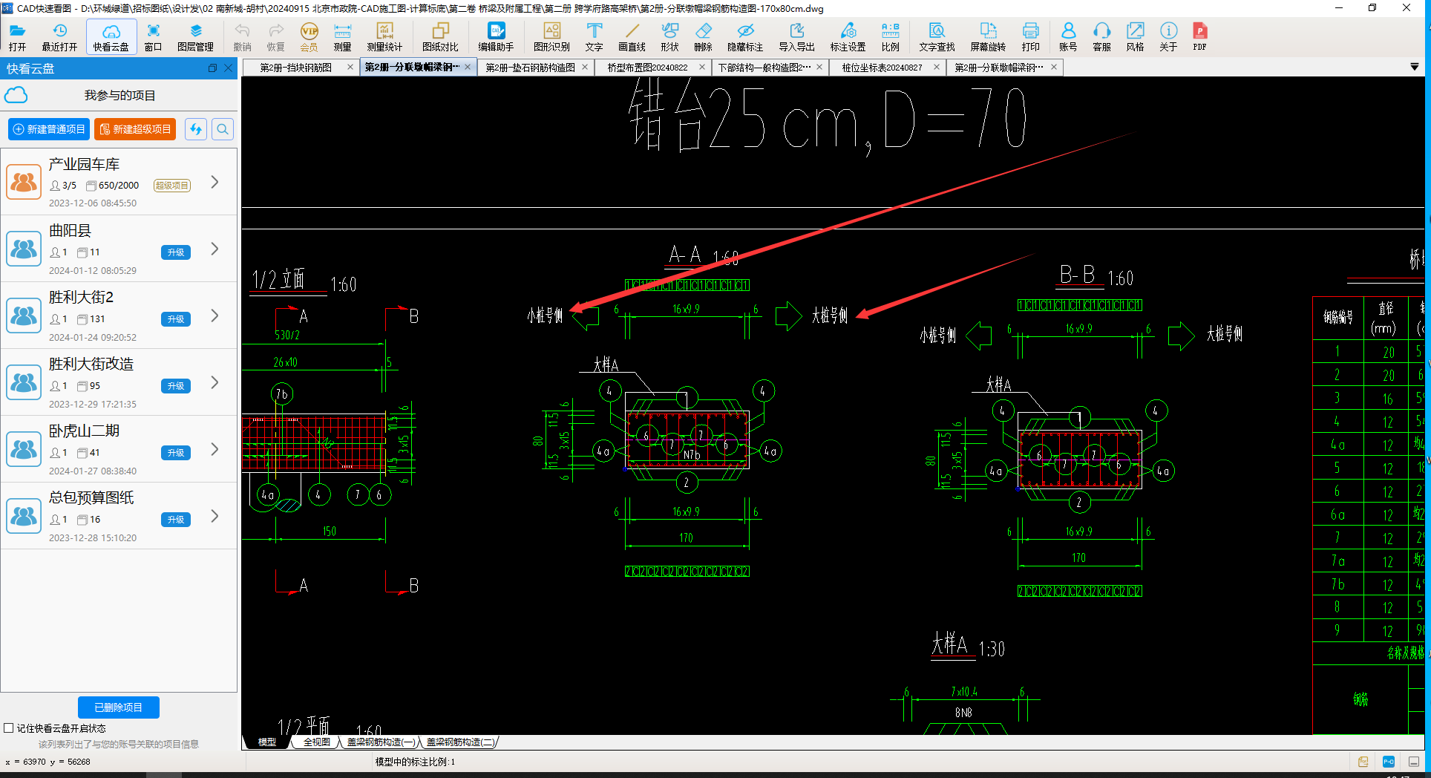Expand the 胜利大街改造 project chevron
This screenshot has width=1431, height=778.
(x=215, y=382)
